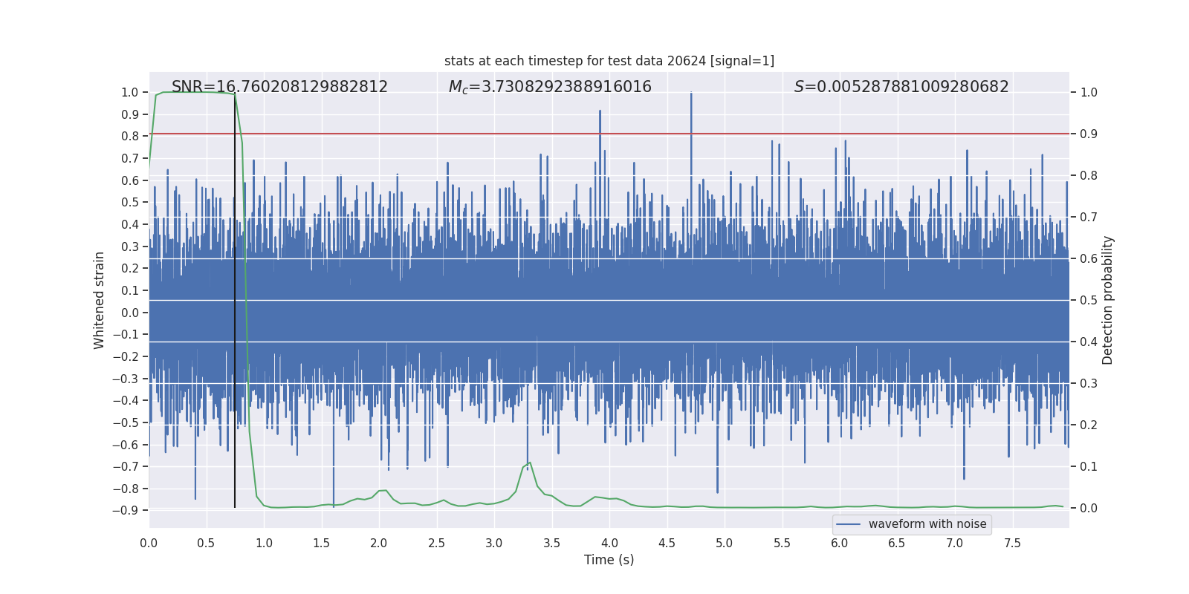This screenshot has width=1189, height=594.
Task: Click the green probability peak near 3.3 seconds
Action: coord(529,464)
